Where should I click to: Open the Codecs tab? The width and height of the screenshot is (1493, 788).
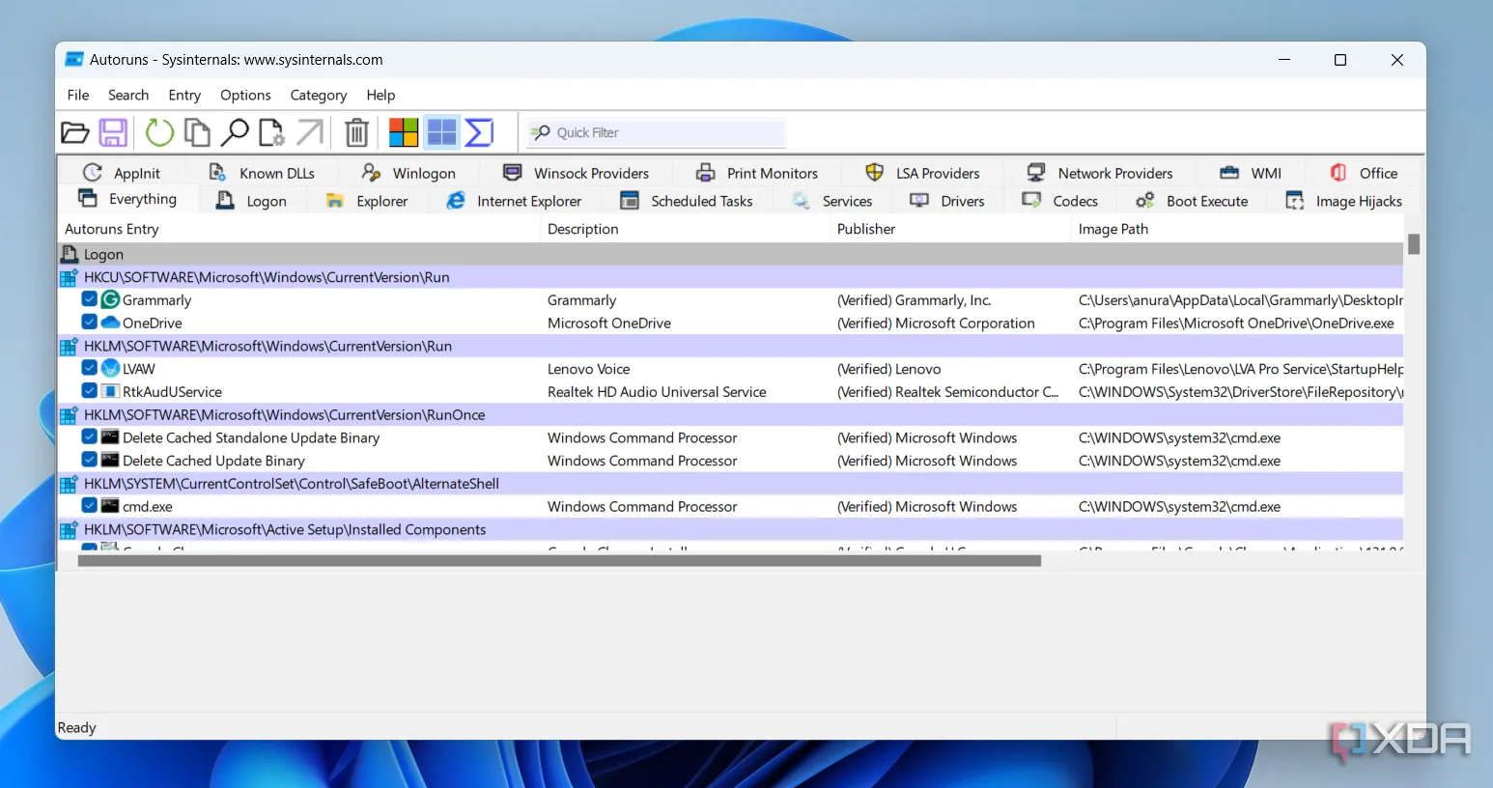coord(1060,201)
